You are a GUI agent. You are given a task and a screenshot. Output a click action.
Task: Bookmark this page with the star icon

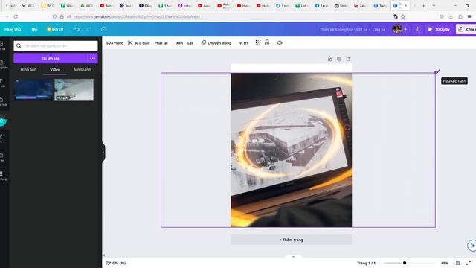pyautogui.click(x=403, y=16)
